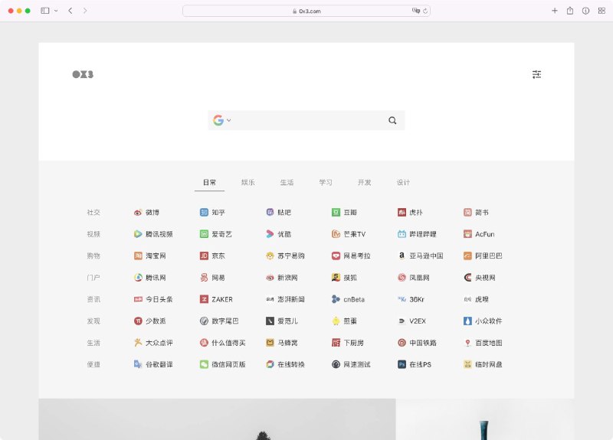Click the 简书 icon
613x440 pixels.
pos(467,213)
